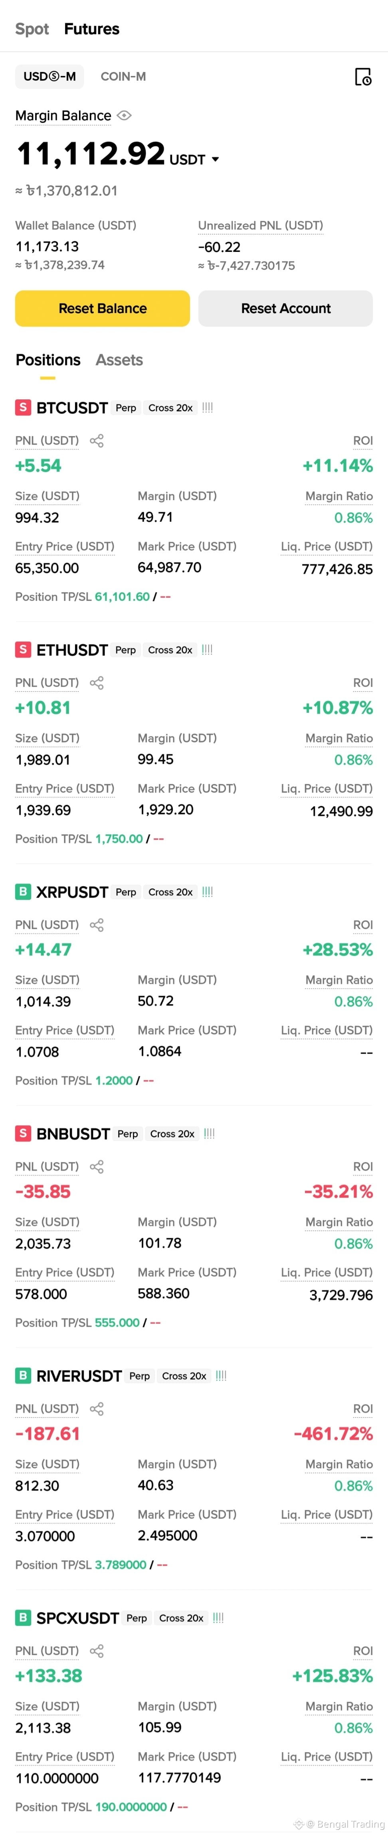
Task: Open RIVERUSDT Cross 20x leverage setting
Action: [184, 1376]
